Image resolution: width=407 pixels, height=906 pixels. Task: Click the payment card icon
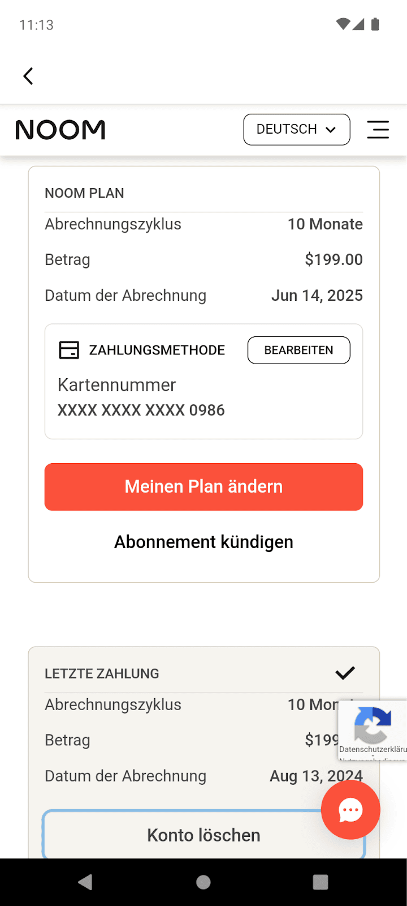pyautogui.click(x=69, y=350)
